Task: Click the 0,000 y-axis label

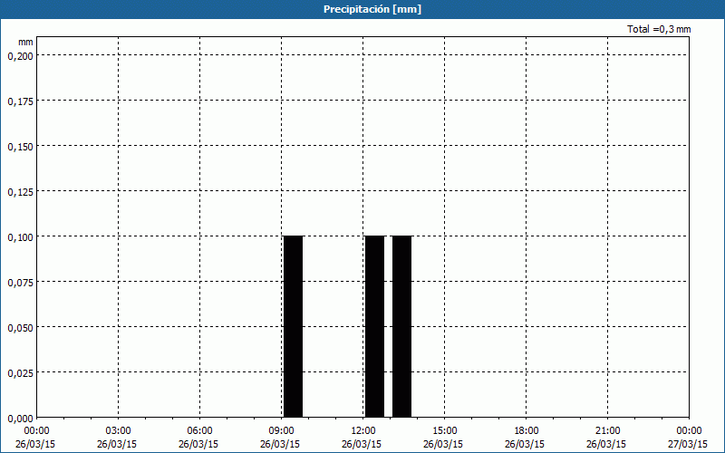Action: pyautogui.click(x=20, y=419)
